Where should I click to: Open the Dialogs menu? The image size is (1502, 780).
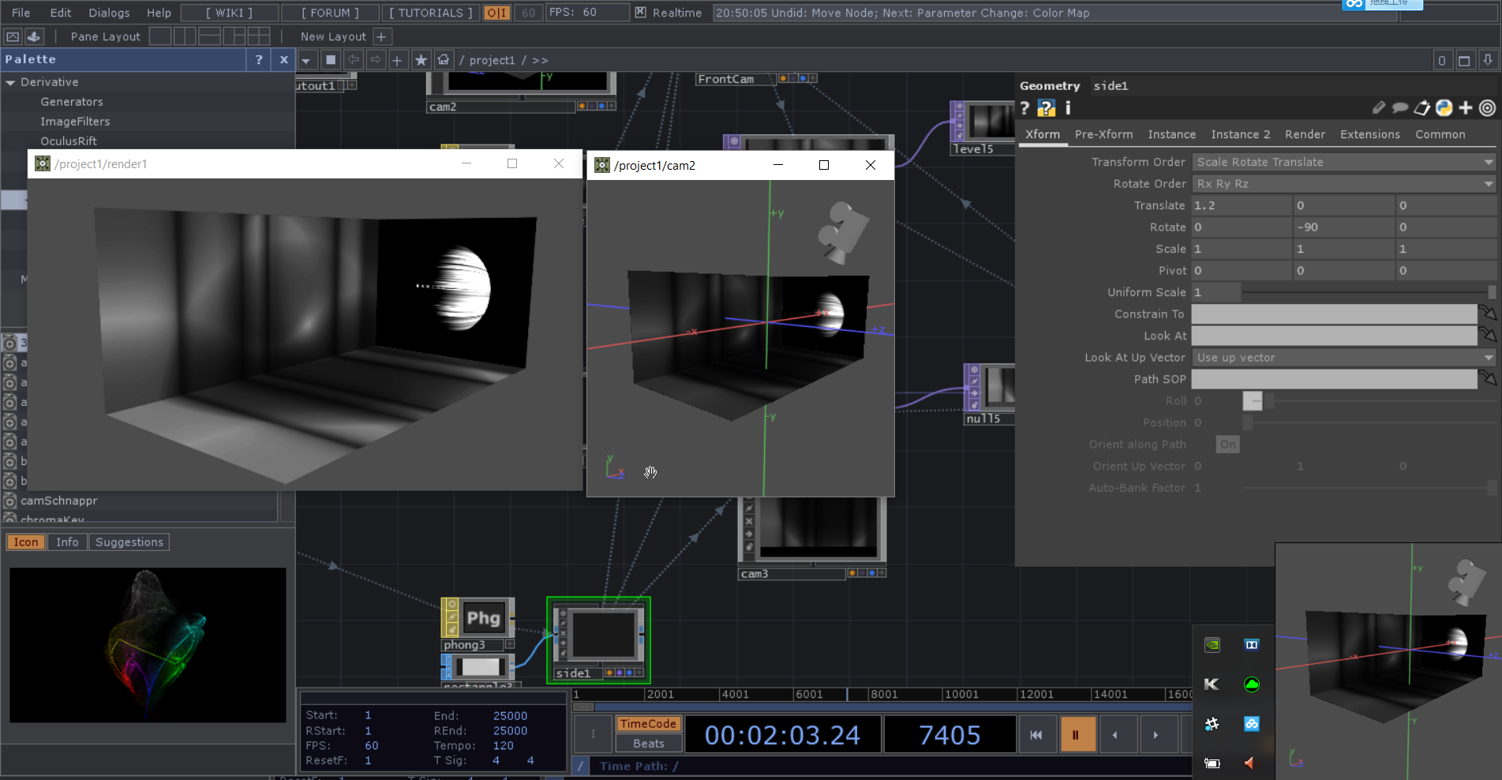[109, 13]
